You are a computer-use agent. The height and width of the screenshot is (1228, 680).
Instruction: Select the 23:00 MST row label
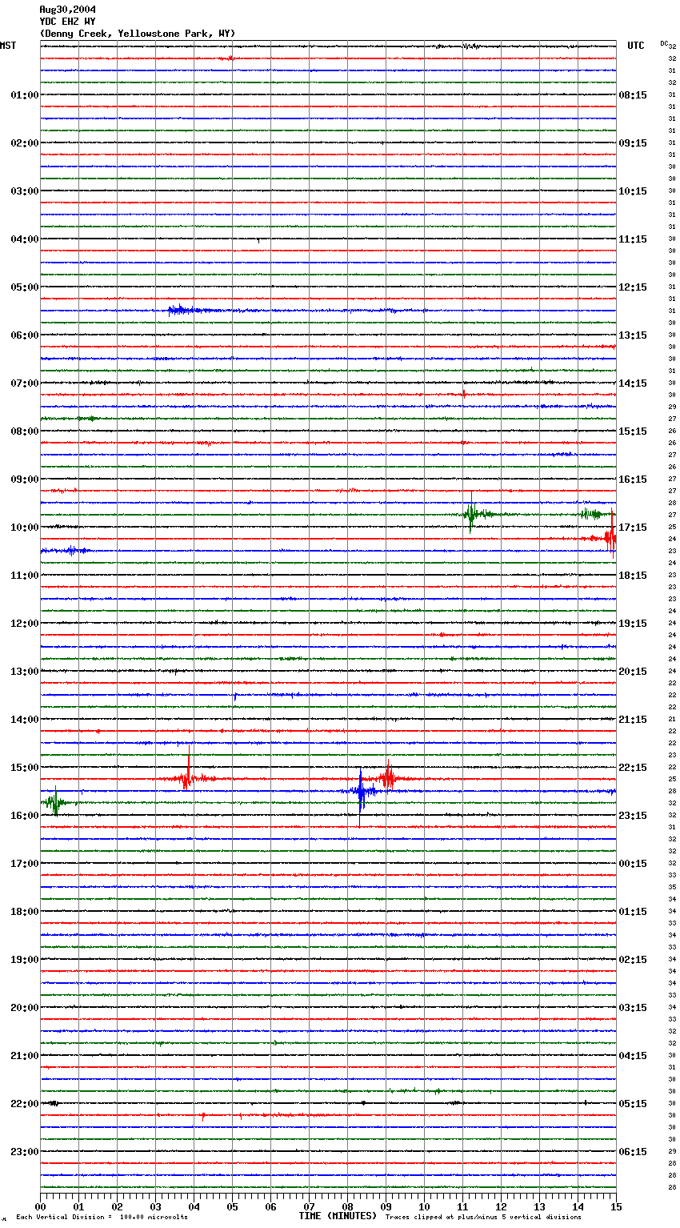pyautogui.click(x=24, y=1152)
